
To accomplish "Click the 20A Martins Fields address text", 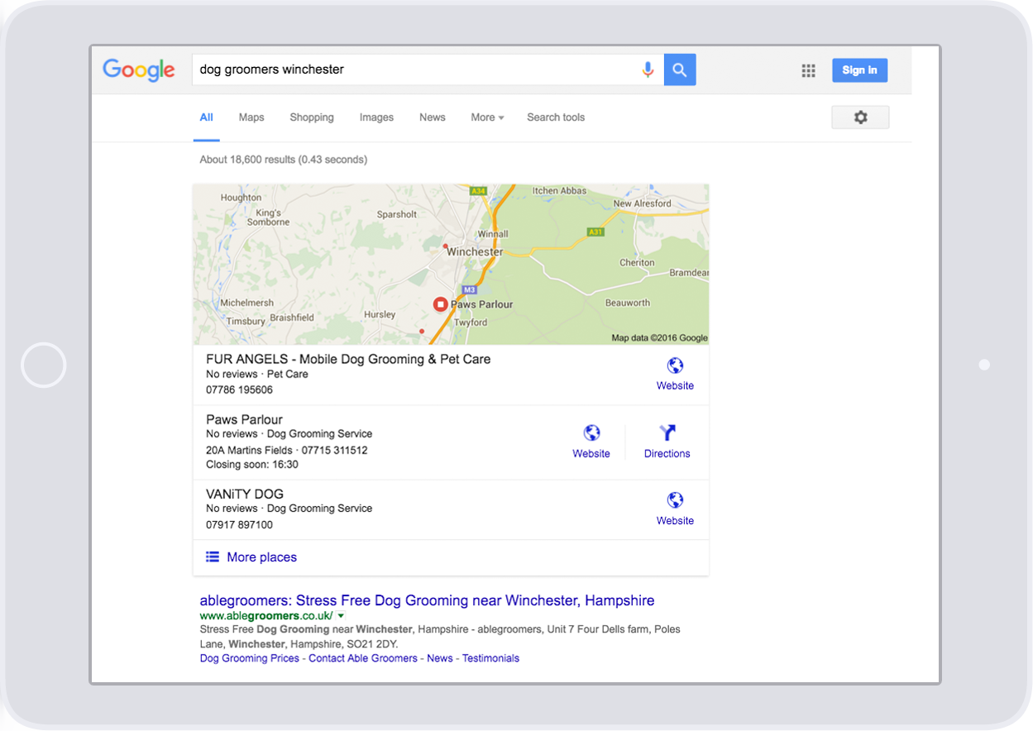I will 249,451.
